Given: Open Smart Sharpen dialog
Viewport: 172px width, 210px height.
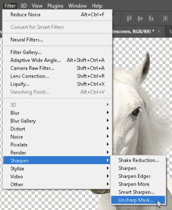Looking at the screenshot, I should [x=138, y=192].
